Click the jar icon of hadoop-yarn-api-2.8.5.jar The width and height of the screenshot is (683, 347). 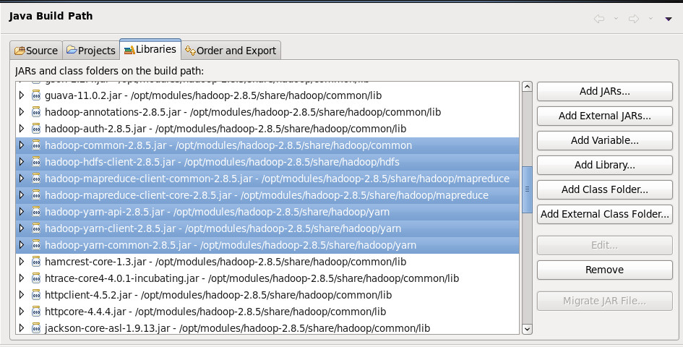[x=36, y=212]
